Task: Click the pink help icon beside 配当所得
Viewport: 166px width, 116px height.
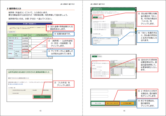Action: [x=12, y=46]
